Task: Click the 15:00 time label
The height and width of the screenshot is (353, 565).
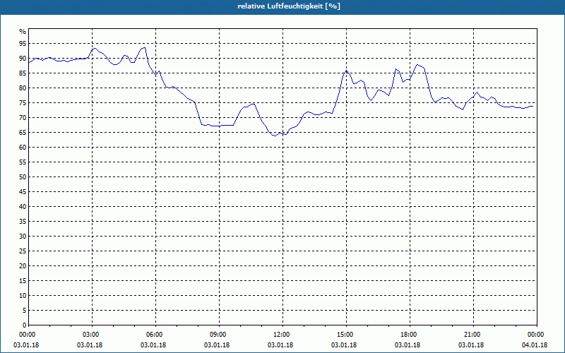Action: tap(346, 335)
